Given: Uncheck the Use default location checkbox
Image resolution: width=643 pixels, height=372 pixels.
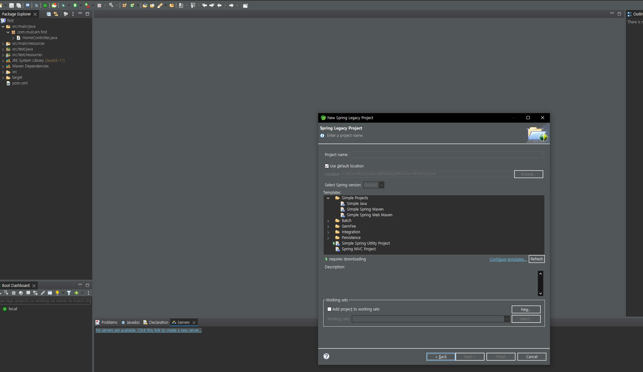Looking at the screenshot, I should click(327, 166).
